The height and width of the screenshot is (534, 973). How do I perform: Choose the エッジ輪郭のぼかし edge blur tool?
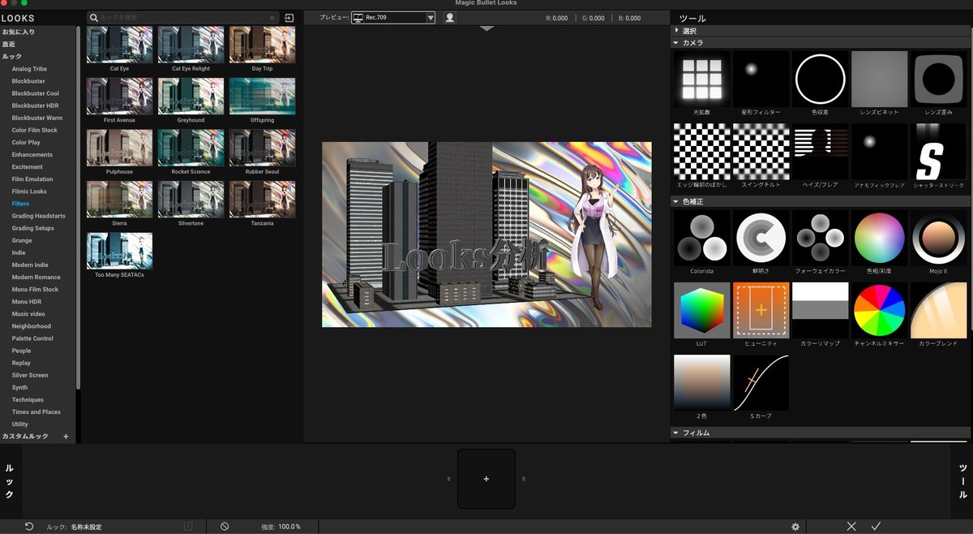tap(702, 152)
